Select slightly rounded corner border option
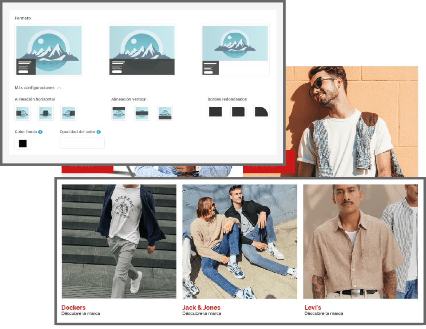426x329 pixels. (x=238, y=111)
